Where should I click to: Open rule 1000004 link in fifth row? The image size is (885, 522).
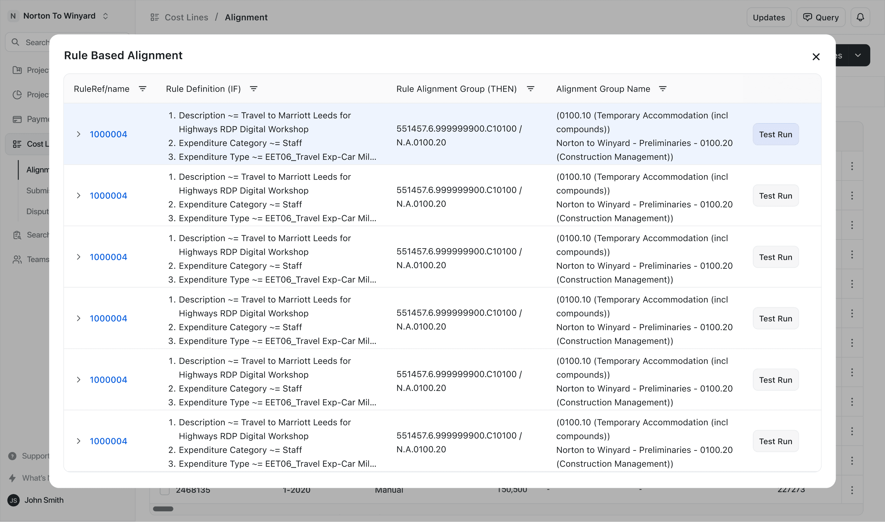[x=108, y=379]
